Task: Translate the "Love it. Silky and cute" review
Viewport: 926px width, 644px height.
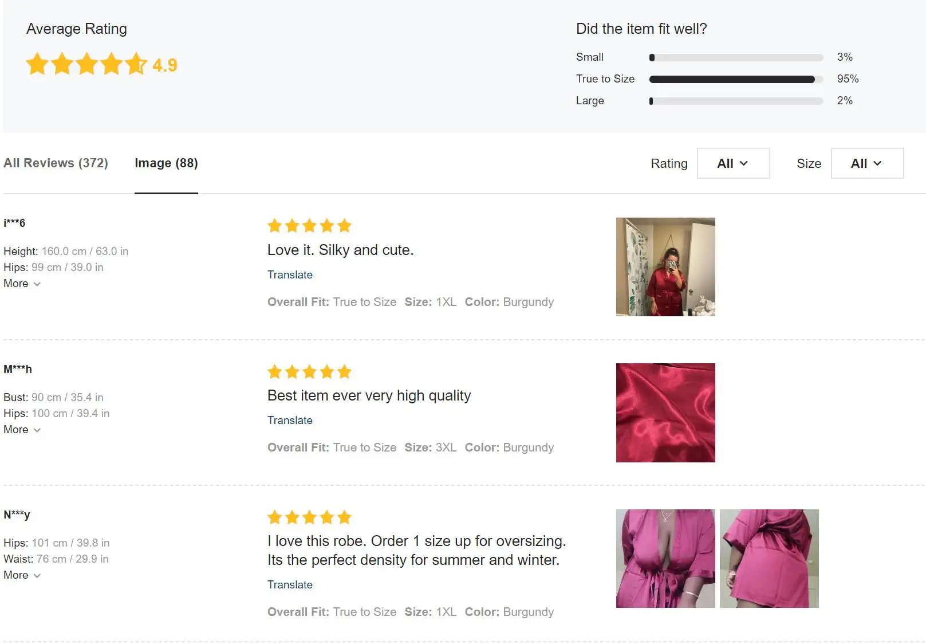Action: (x=290, y=275)
